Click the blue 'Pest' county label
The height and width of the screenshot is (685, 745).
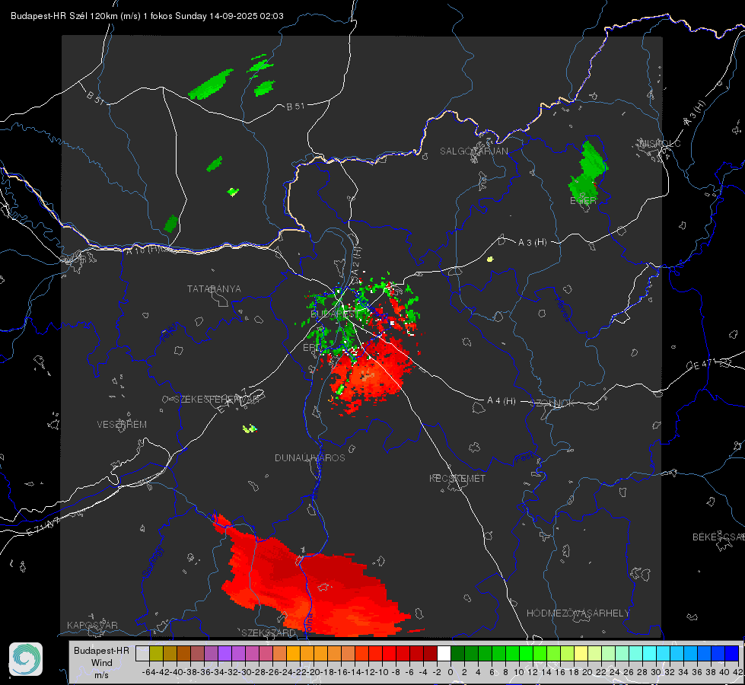point(524,458)
